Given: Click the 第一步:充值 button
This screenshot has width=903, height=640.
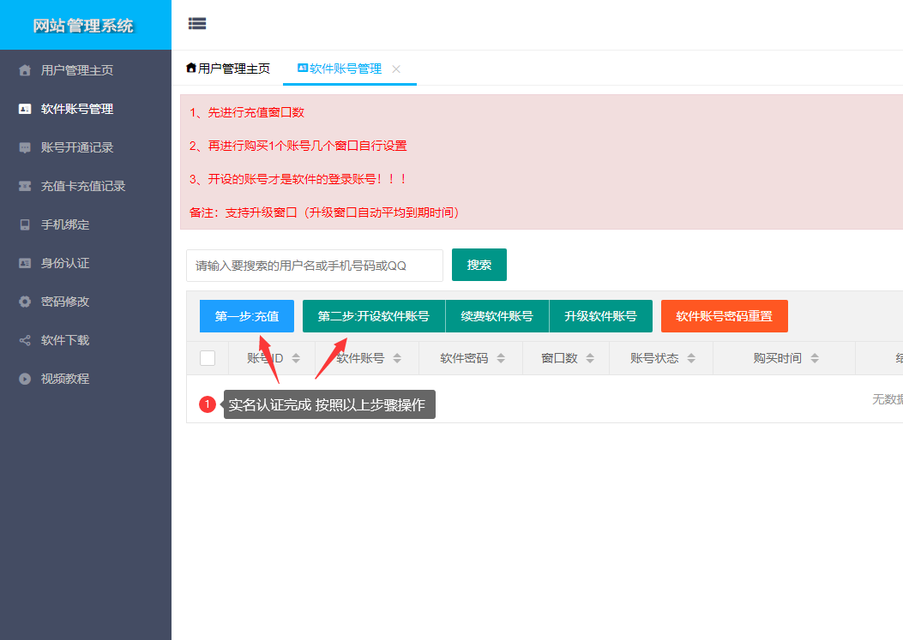Looking at the screenshot, I should pos(247,316).
